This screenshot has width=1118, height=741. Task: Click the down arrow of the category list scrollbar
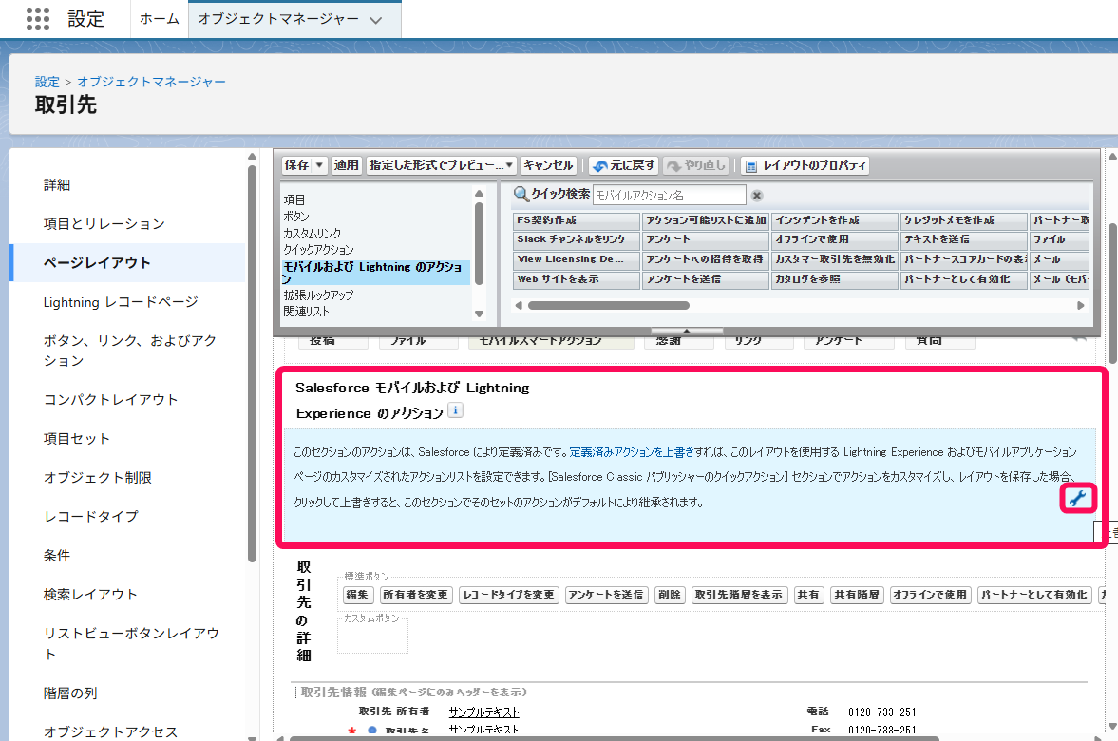(479, 313)
